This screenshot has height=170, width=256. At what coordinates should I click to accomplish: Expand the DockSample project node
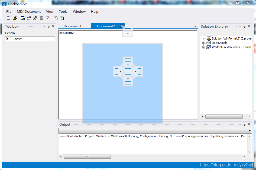pos(204,43)
